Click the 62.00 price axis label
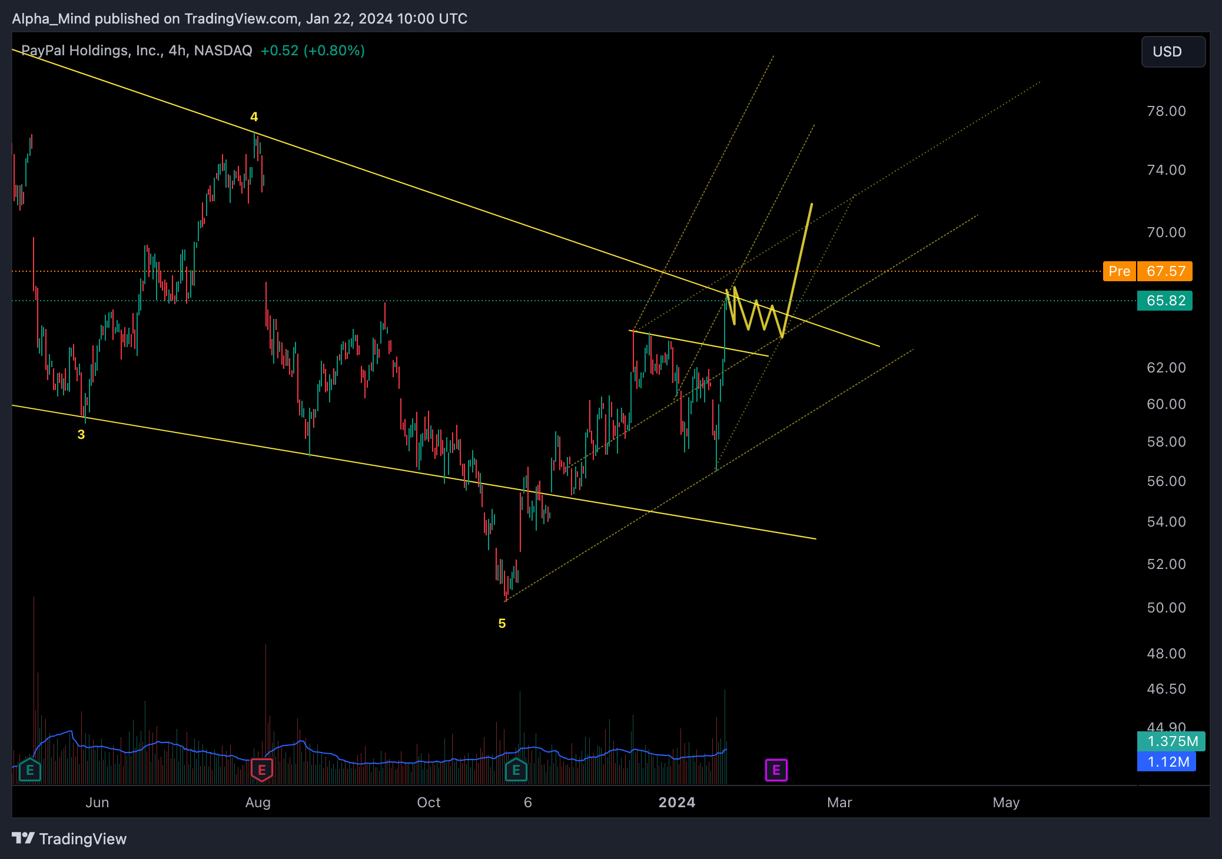1222x859 pixels. (x=1166, y=368)
